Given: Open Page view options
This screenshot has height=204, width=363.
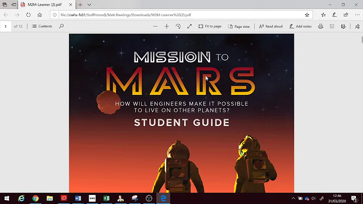Looking at the screenshot, I should [238, 26].
